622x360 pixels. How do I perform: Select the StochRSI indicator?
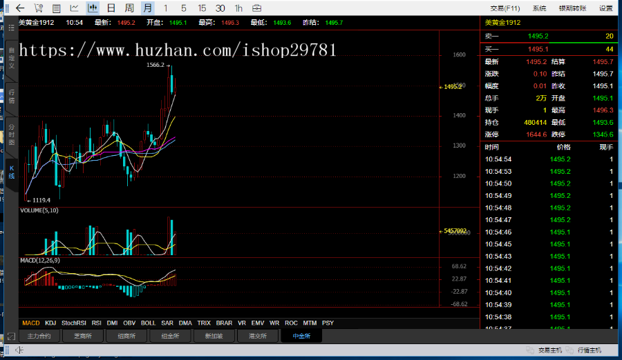click(74, 323)
